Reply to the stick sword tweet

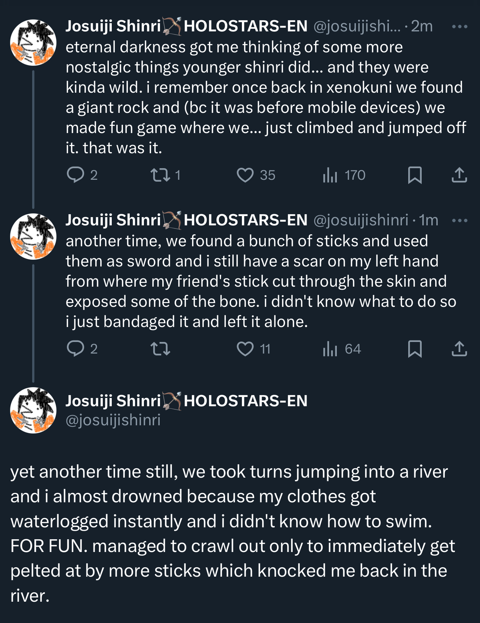coord(76,349)
